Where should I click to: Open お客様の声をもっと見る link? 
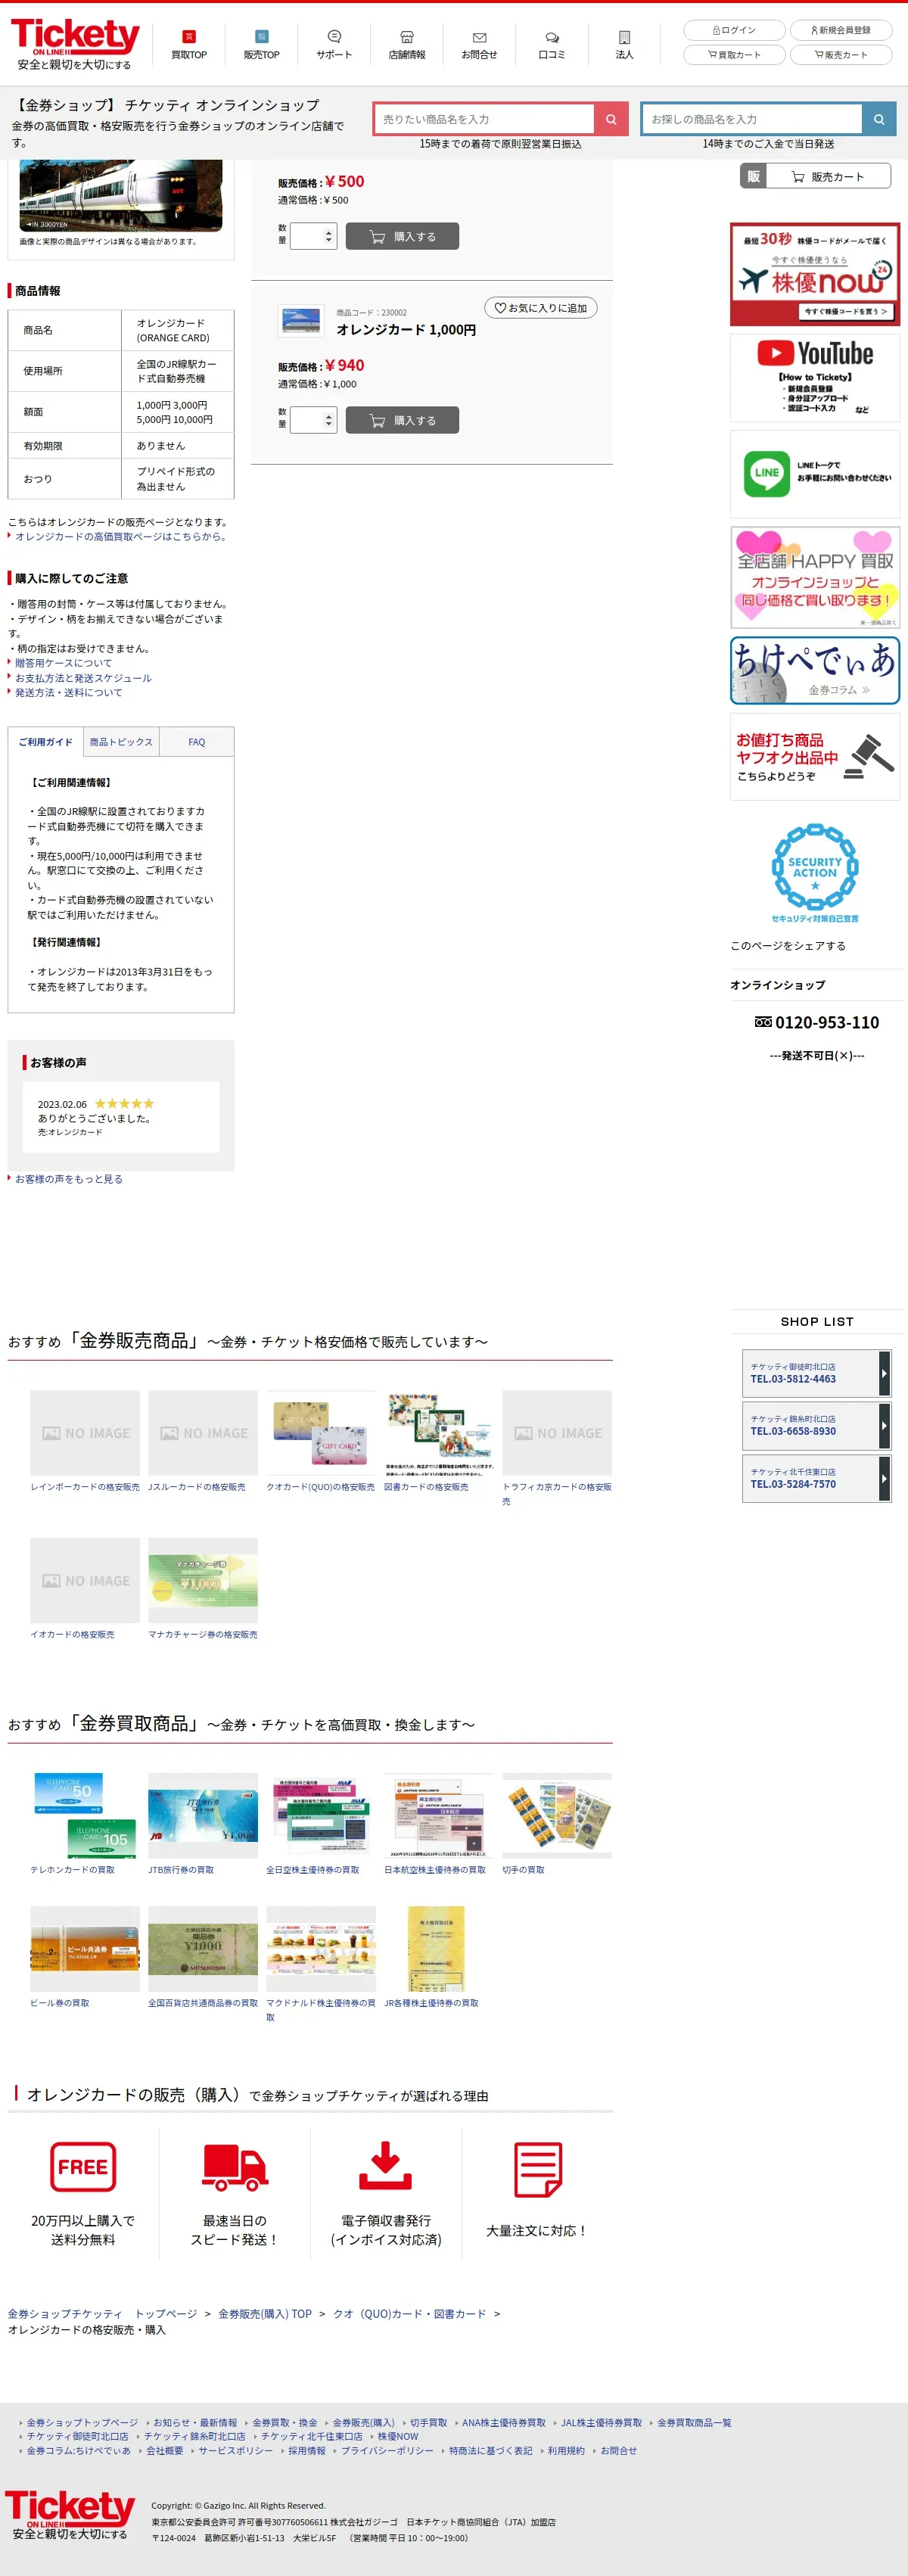coord(68,1179)
